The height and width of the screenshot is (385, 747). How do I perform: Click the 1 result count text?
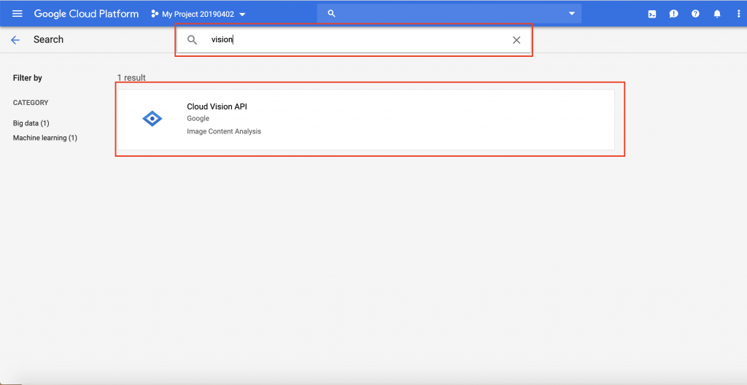tap(131, 78)
